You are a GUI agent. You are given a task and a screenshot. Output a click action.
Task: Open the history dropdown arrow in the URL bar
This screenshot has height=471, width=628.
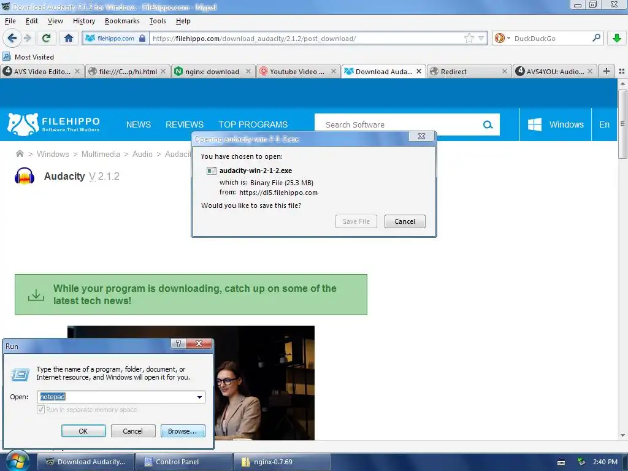tap(481, 38)
